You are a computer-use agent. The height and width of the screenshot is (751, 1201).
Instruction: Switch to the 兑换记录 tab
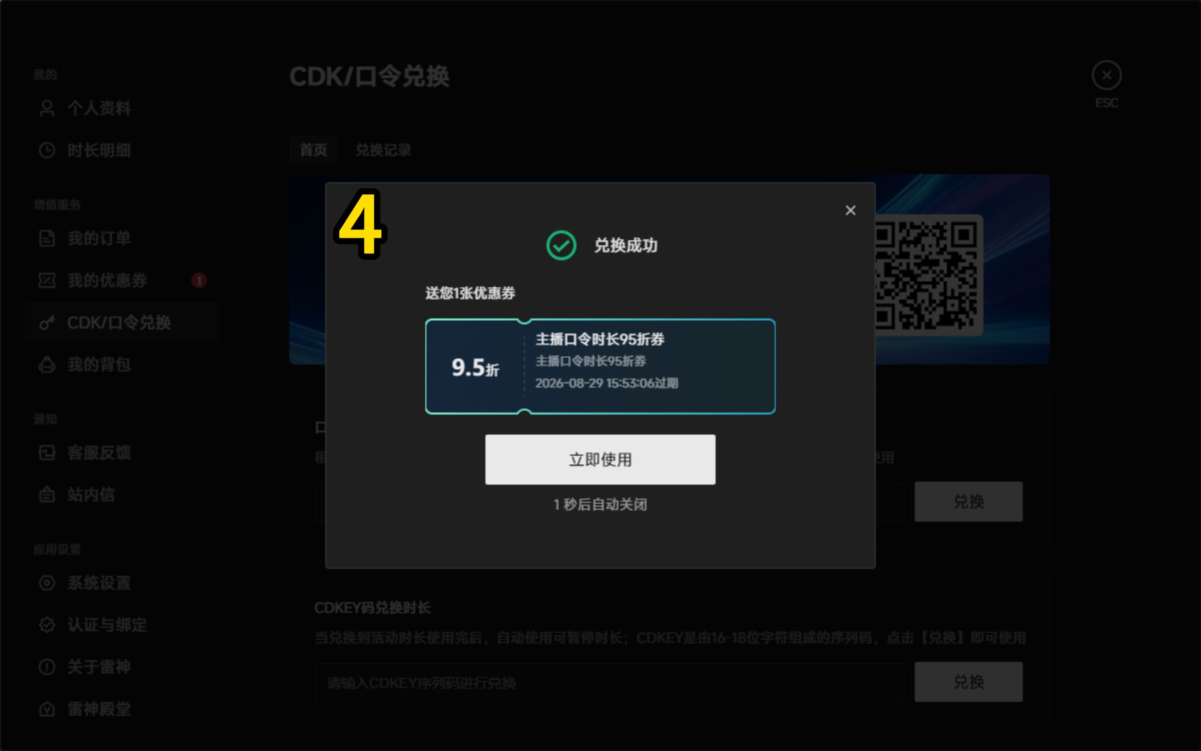pos(383,150)
